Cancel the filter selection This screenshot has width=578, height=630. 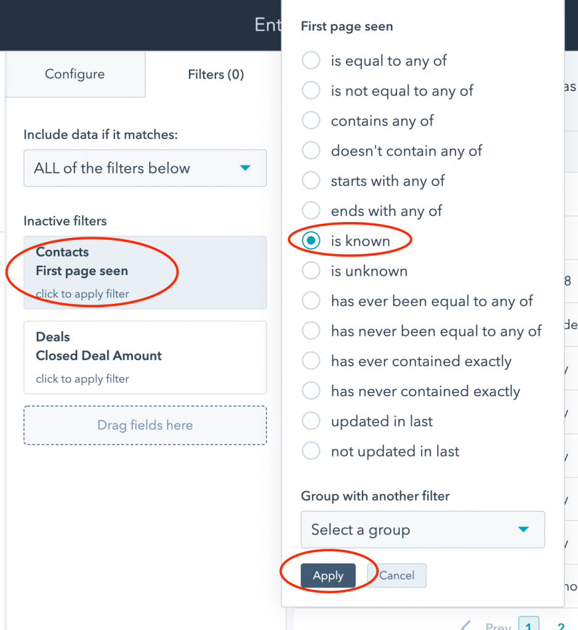click(x=397, y=576)
